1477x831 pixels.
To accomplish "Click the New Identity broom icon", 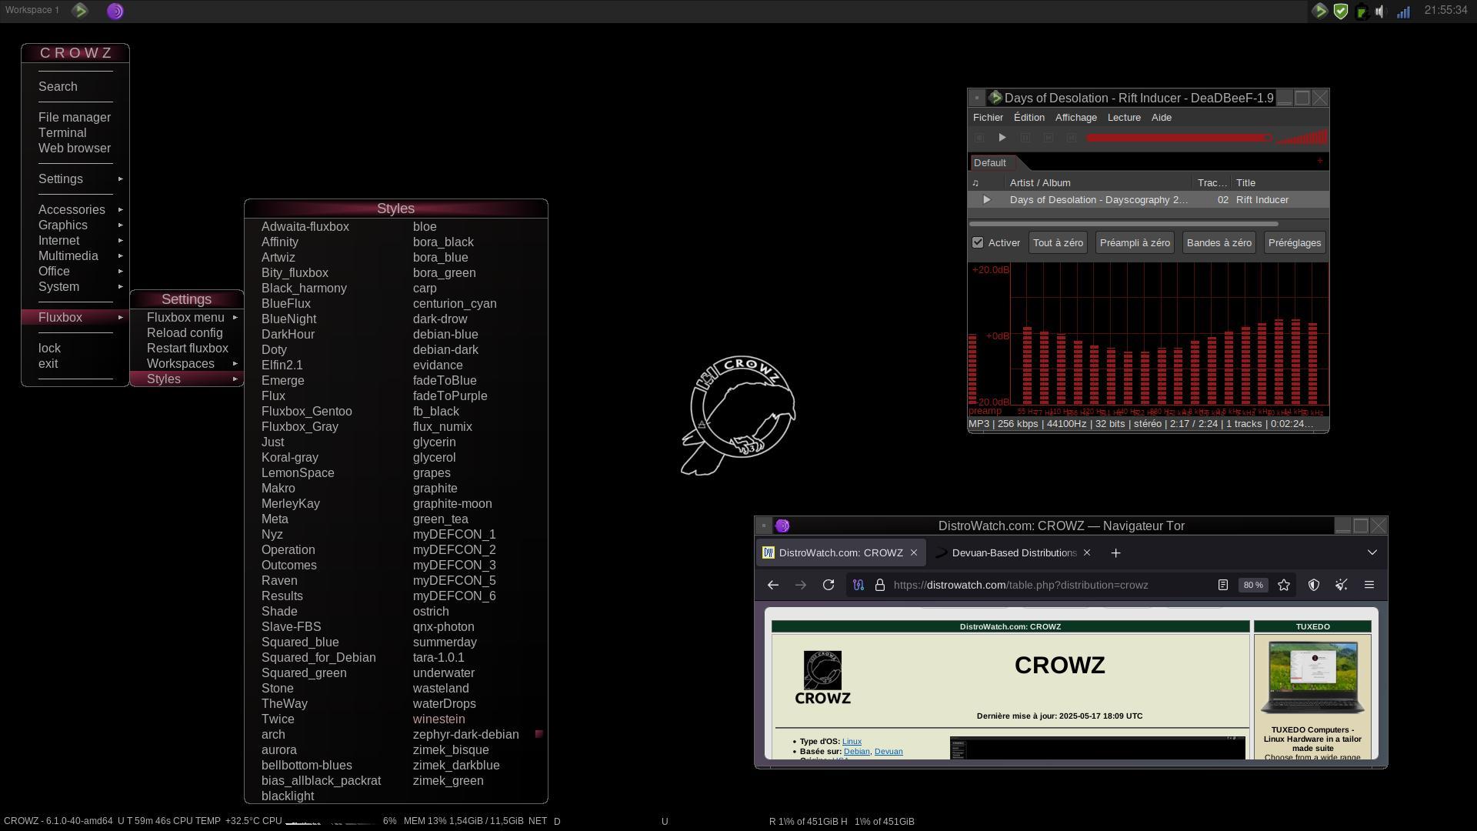I will (x=1342, y=586).
